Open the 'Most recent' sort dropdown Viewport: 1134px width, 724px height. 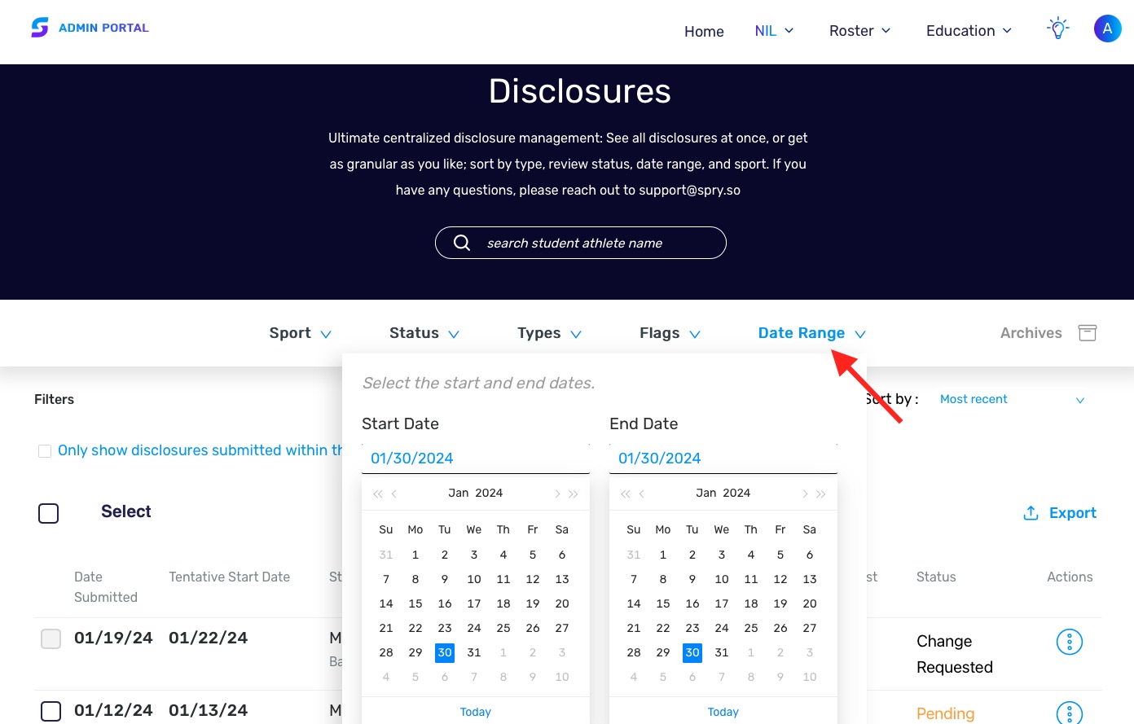(1013, 399)
